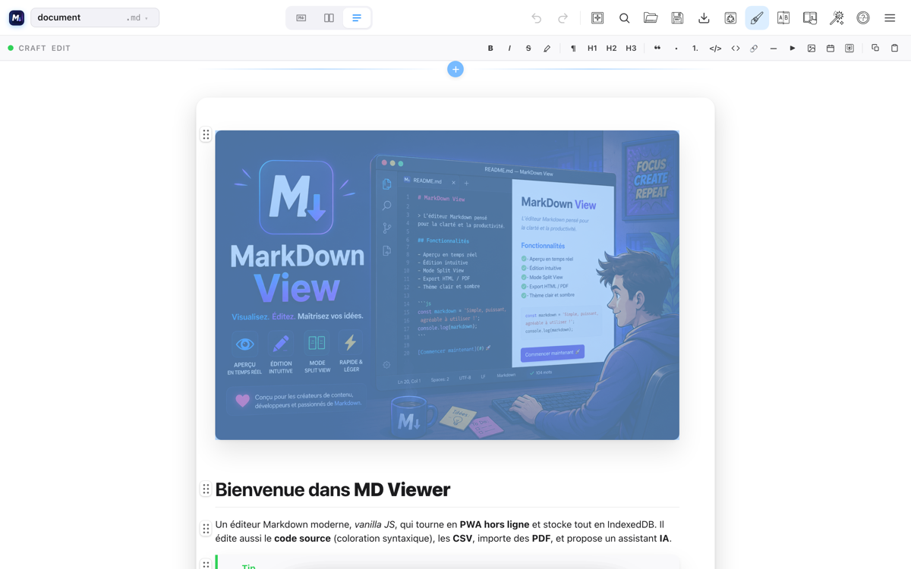Image resolution: width=911 pixels, height=569 pixels.
Task: Click the MarkDown View app logo
Action: tap(17, 17)
